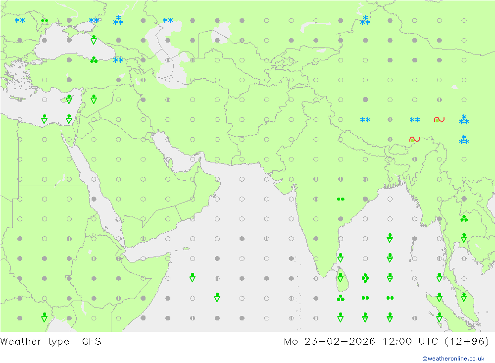
Task: Click the snow symbol over Crimea
Action: [94, 20]
